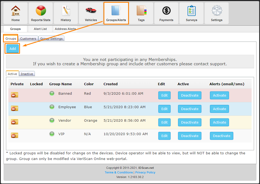
Task: Click the Color column header
Action: point(89,84)
